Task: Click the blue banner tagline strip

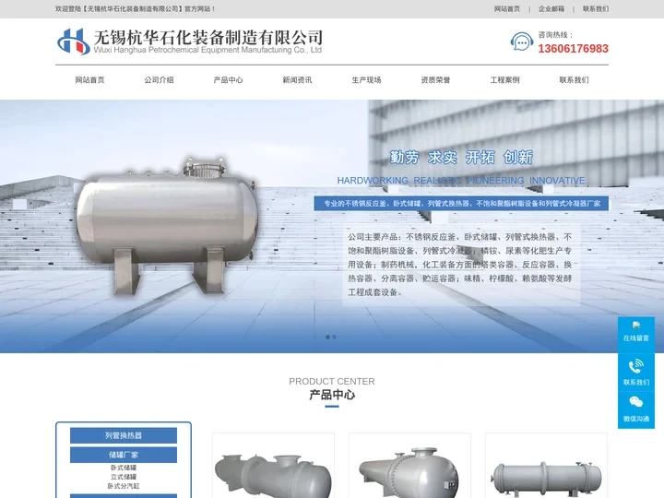Action: (461, 203)
